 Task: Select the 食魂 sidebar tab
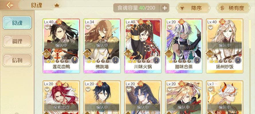click(17, 23)
